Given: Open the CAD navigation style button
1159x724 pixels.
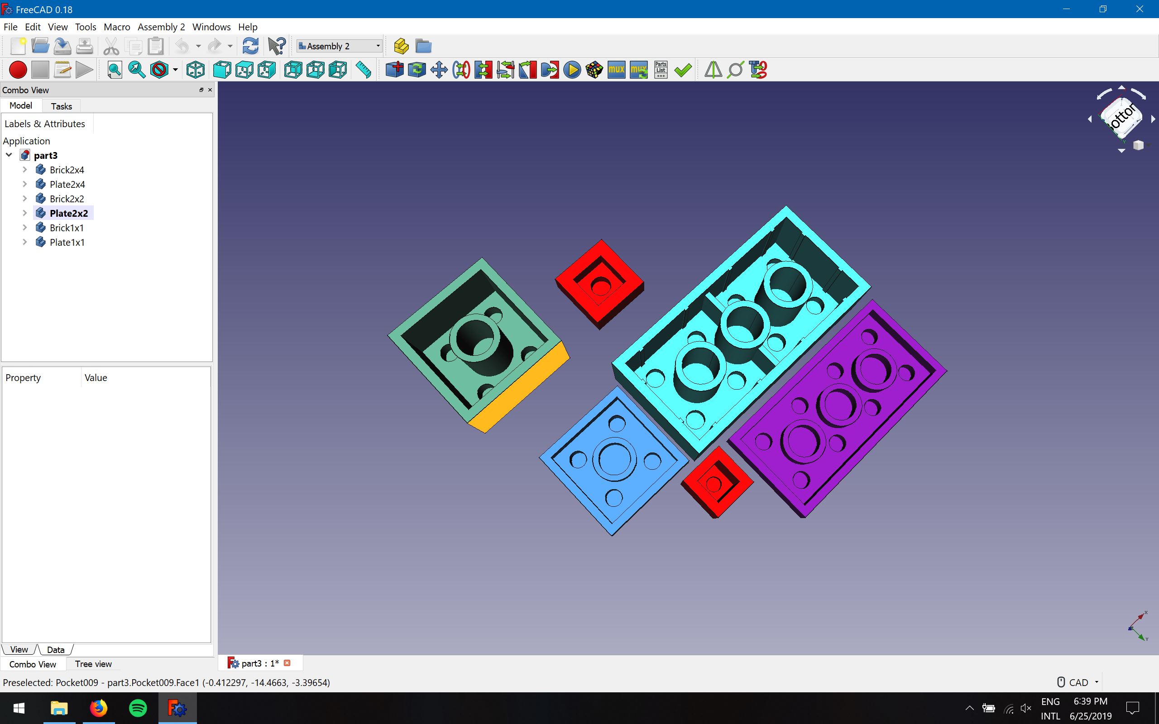Looking at the screenshot, I should pyautogui.click(x=1077, y=682).
